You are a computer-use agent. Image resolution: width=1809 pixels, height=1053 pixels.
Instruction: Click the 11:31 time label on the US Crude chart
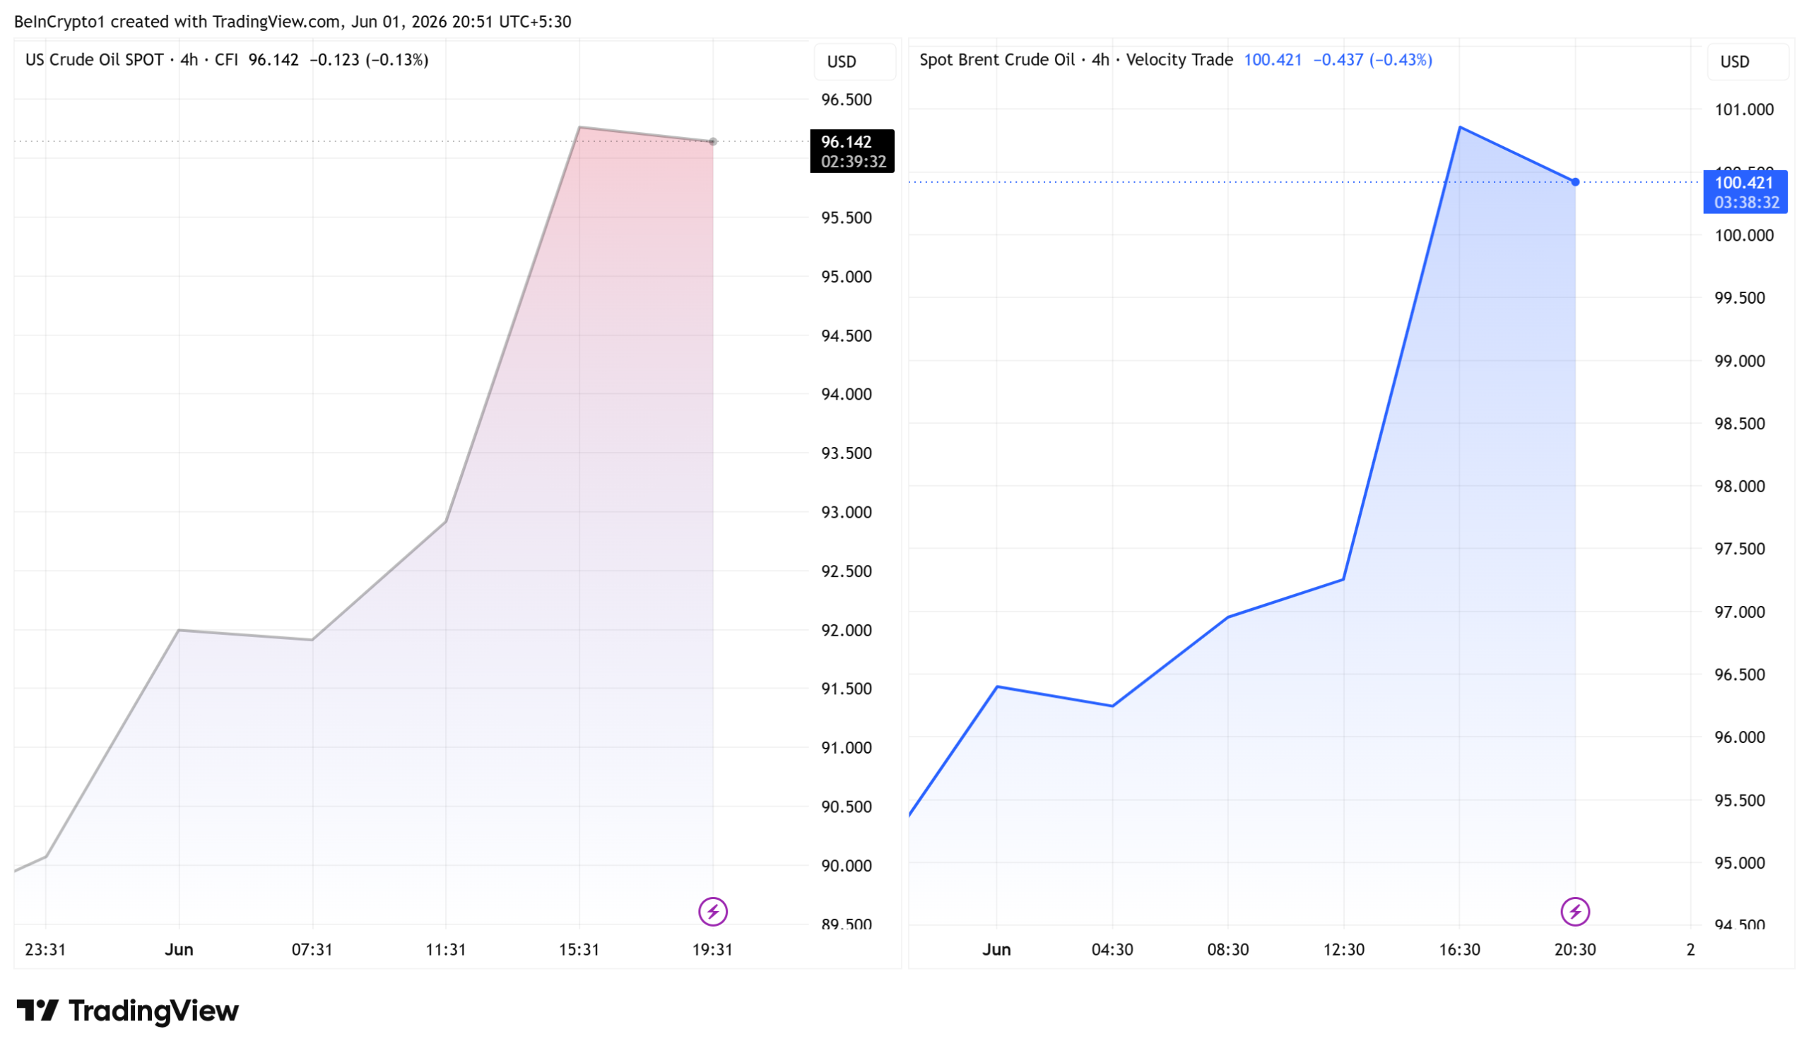(446, 950)
